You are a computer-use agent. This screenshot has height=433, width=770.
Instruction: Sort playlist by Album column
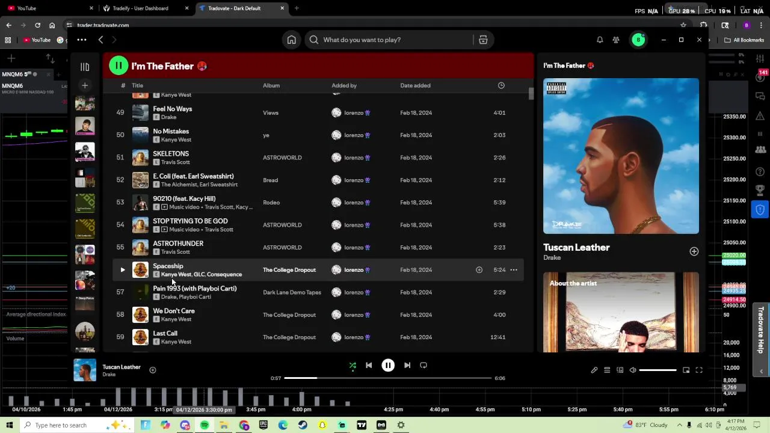point(271,85)
